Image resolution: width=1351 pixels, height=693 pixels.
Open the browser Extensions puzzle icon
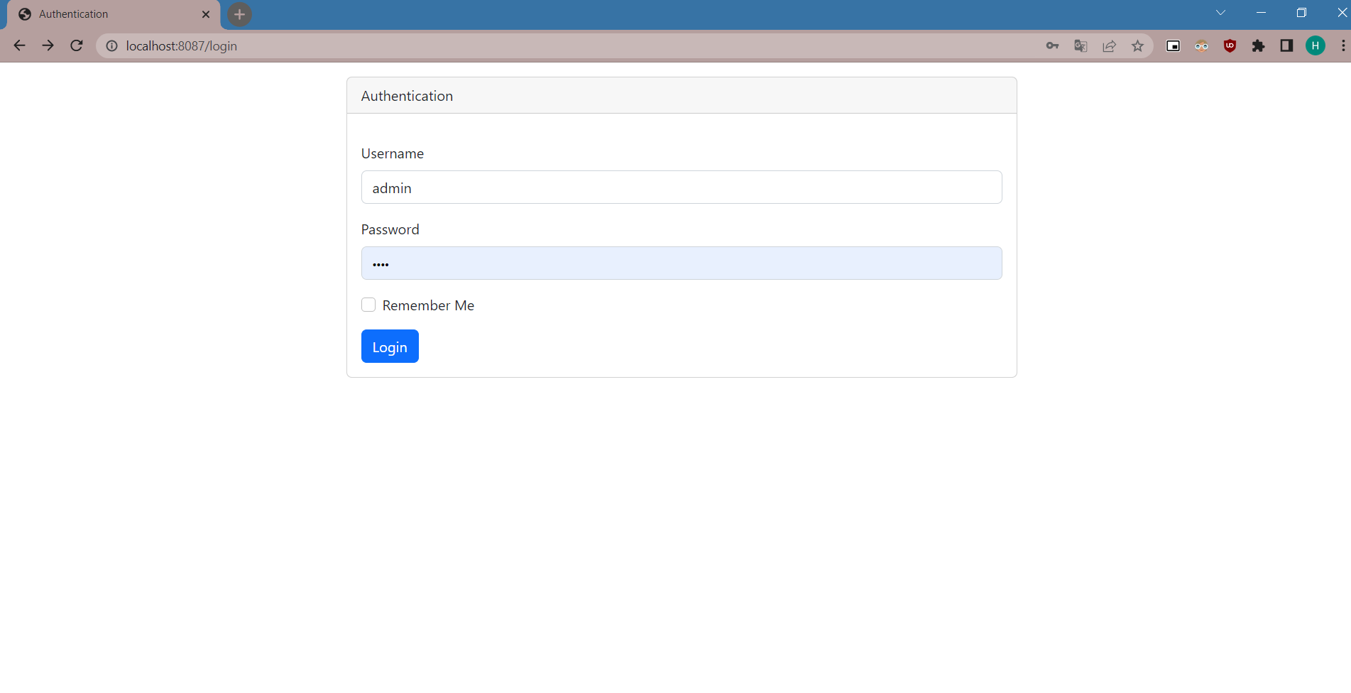click(1258, 45)
